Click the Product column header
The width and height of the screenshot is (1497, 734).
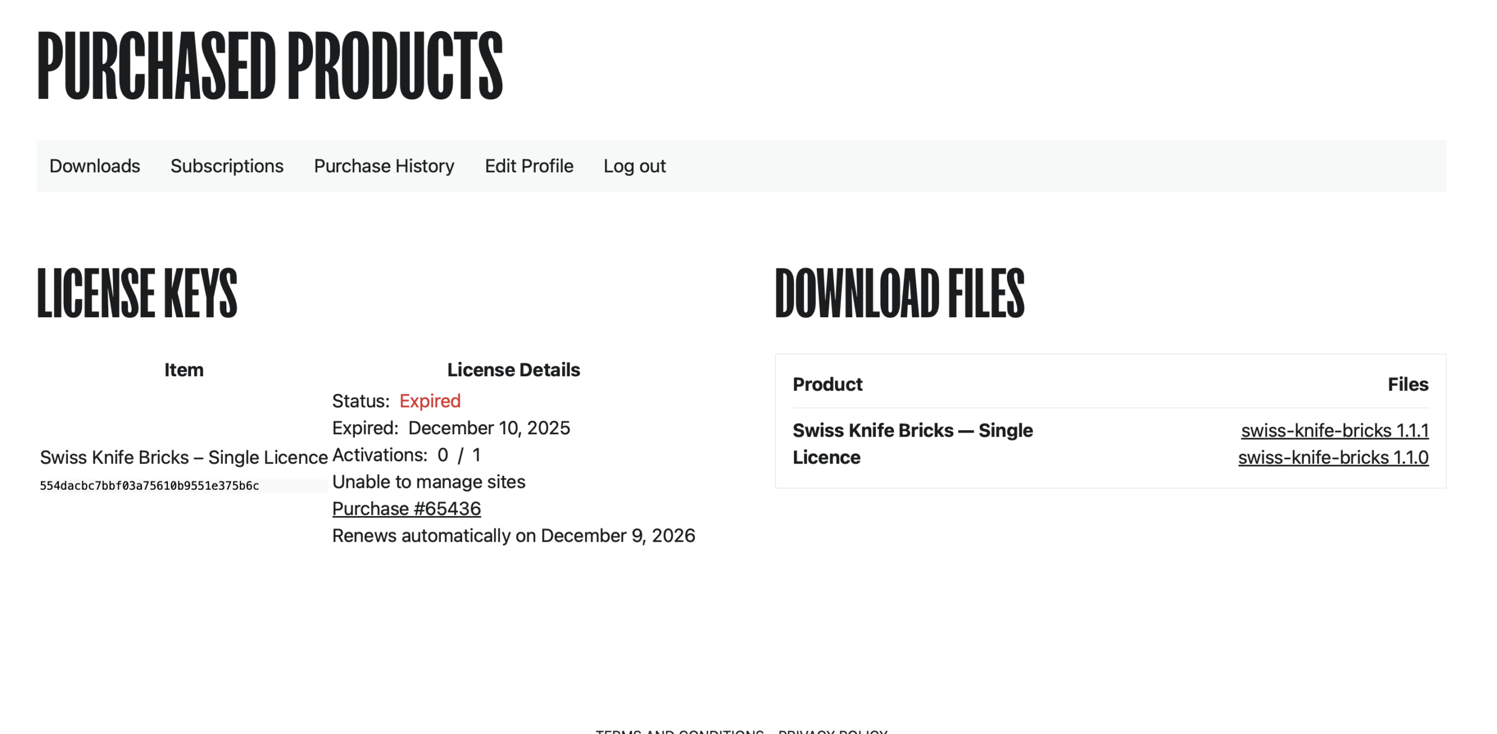pos(827,384)
